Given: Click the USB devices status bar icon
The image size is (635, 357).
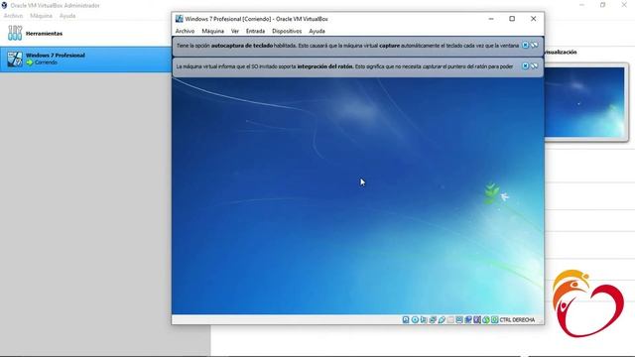Looking at the screenshot, I should click(442, 319).
